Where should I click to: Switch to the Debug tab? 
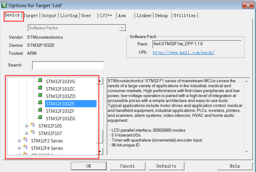click(161, 16)
